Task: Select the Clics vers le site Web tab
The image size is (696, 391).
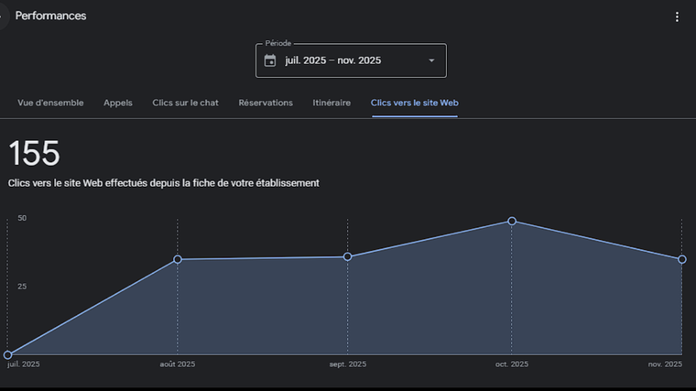Action: [x=414, y=103]
